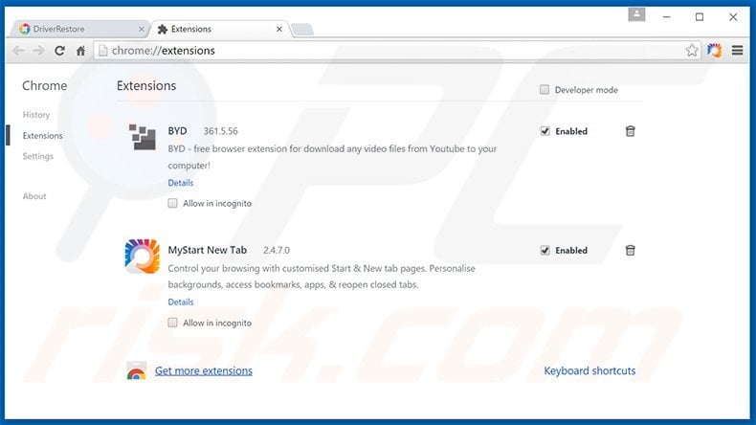Switch to the DriverRestore tab
Screen dimensions: 756x425
click(x=79, y=30)
